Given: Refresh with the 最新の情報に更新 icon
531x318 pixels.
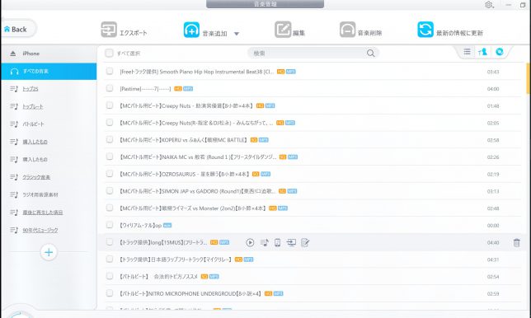Looking at the screenshot, I should pos(425,30).
